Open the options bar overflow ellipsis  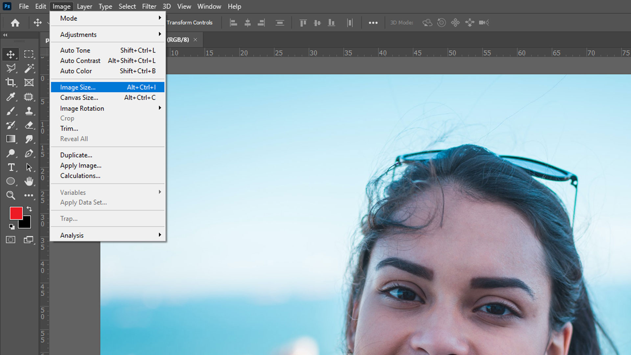(x=373, y=22)
